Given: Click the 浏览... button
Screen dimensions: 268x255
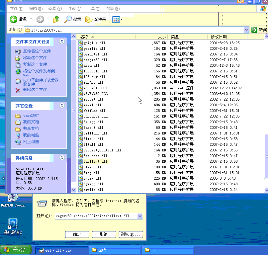Looking at the screenshot, I should [x=131, y=234].
